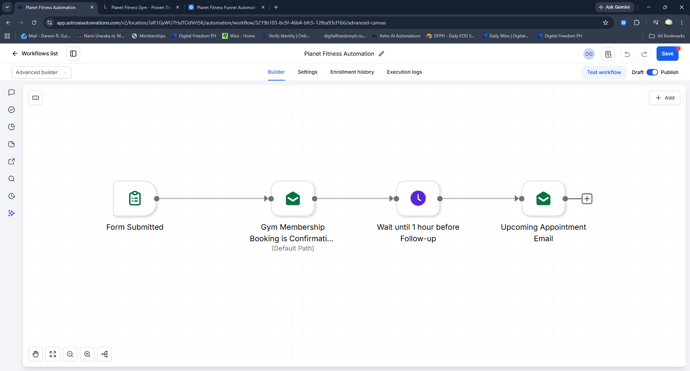690x371 pixels.
Task: Switch to the Settings tab
Action: coord(308,72)
